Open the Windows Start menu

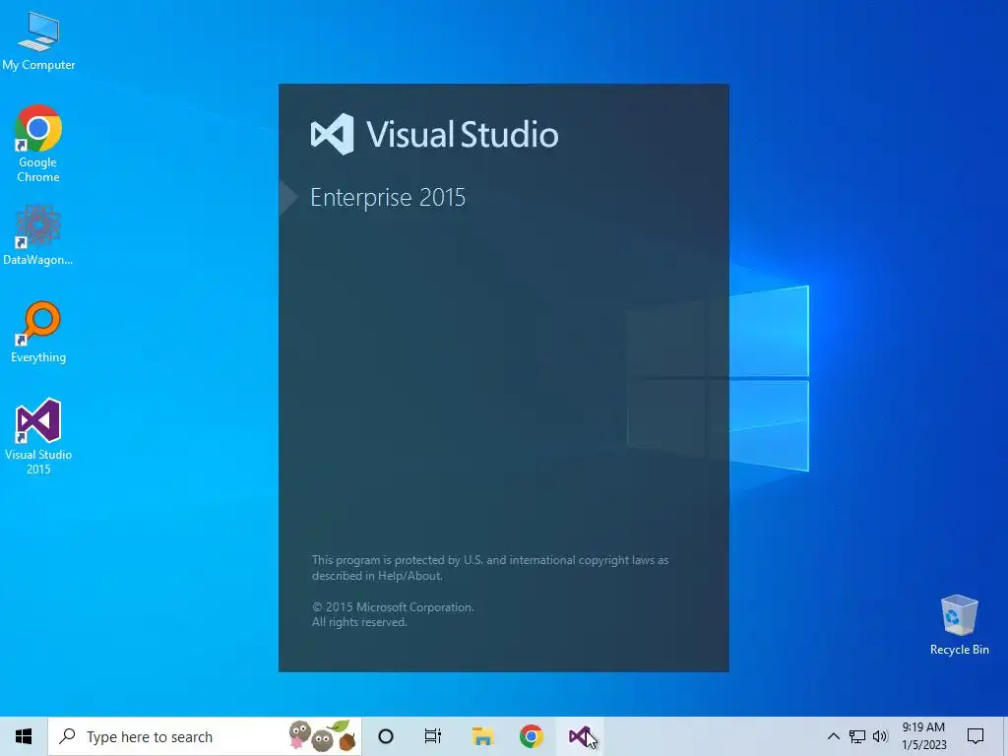tap(24, 736)
